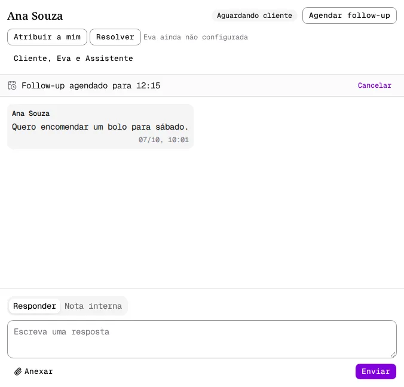The width and height of the screenshot is (404, 387).
Task: Mark conversation resolved with Resolver
Action: coord(115,37)
